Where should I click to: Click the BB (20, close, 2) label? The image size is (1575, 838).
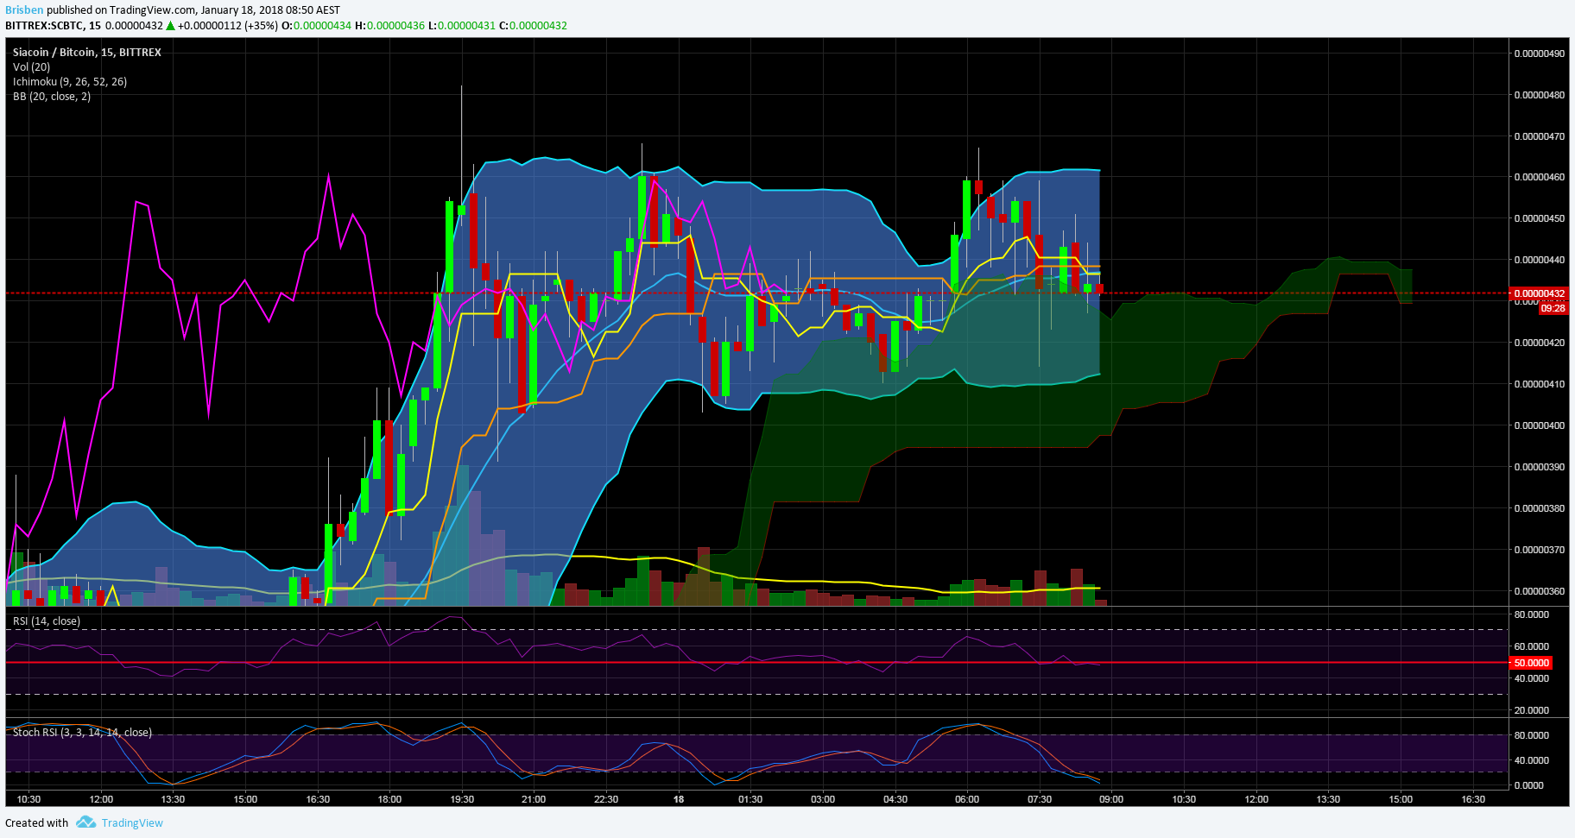(52, 96)
